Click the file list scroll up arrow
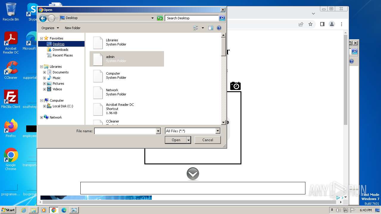 (x=224, y=35)
